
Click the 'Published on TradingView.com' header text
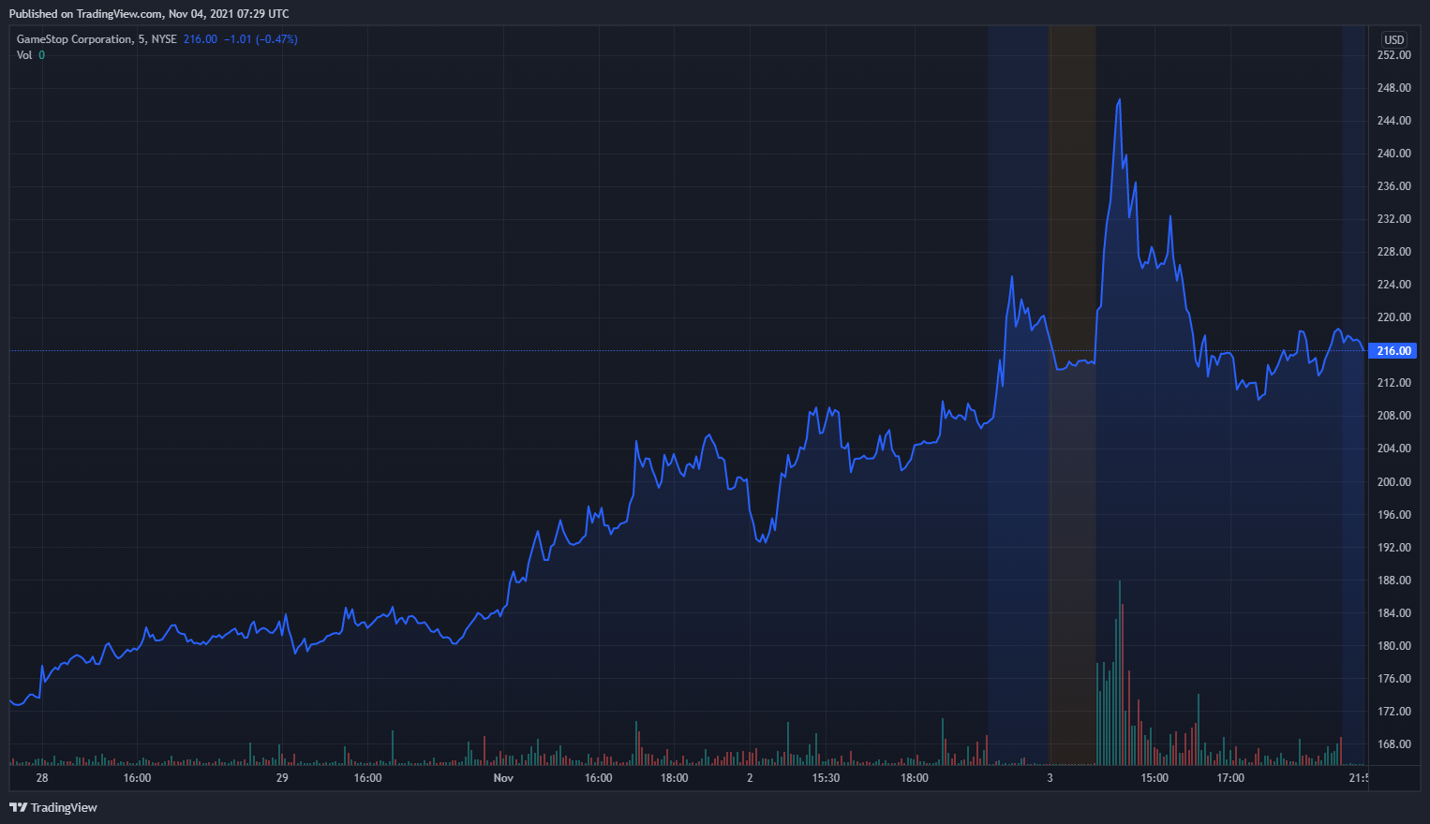pyautogui.click(x=149, y=14)
